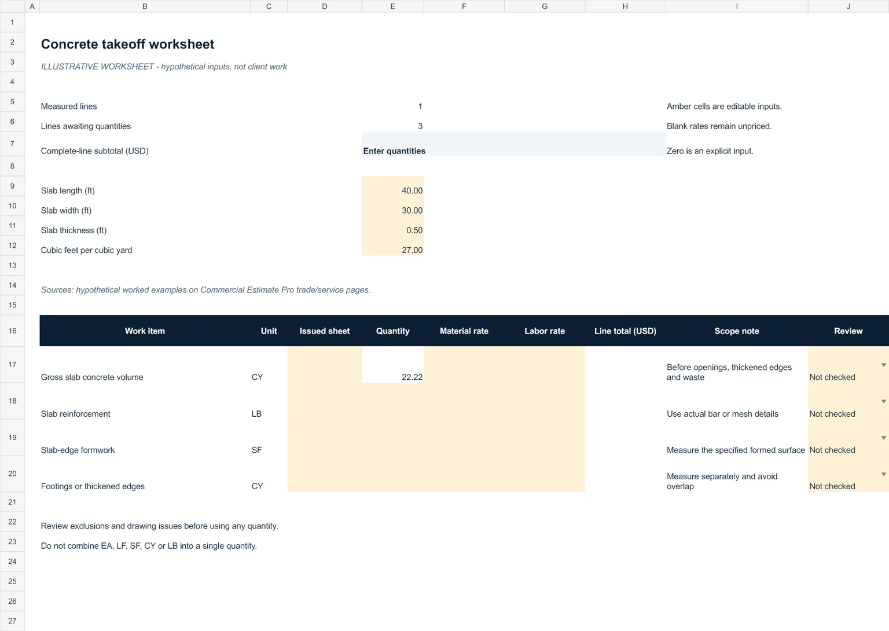Select row 7 header
This screenshot has height=631, width=889.
[12, 144]
